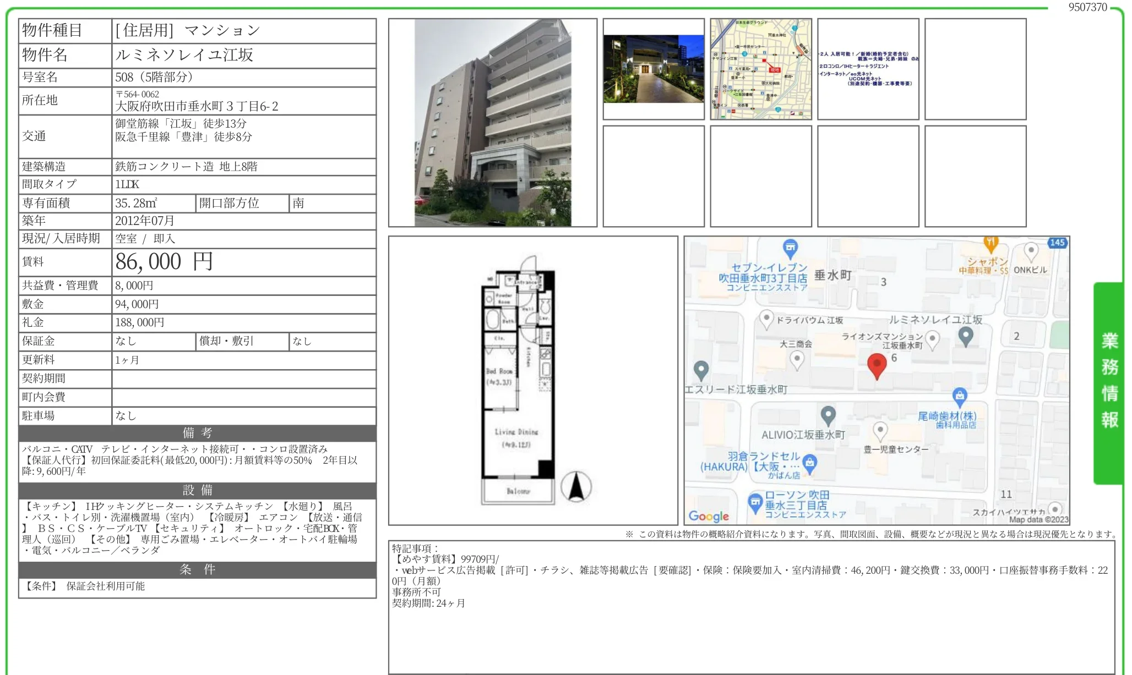Click the status value '空室 / 即入'
This screenshot has width=1132, height=675.
(145, 239)
